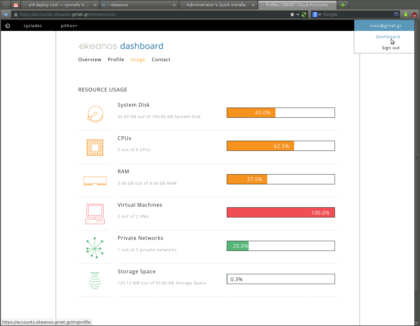Click the RAM module icon
Image resolution: width=420 pixels, height=326 pixels.
tap(95, 181)
